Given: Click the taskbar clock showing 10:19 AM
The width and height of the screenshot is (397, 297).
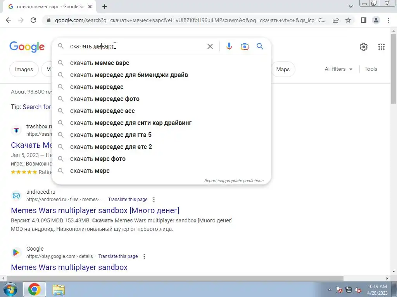Looking at the screenshot, I should [377, 290].
